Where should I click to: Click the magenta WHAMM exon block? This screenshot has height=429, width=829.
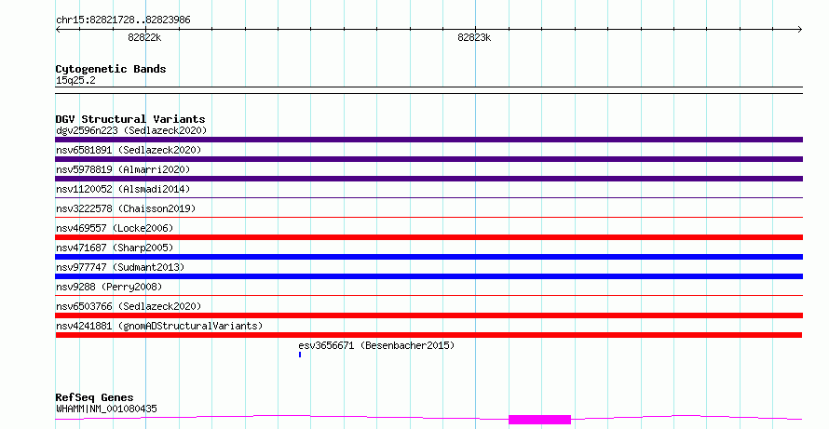[x=540, y=420]
